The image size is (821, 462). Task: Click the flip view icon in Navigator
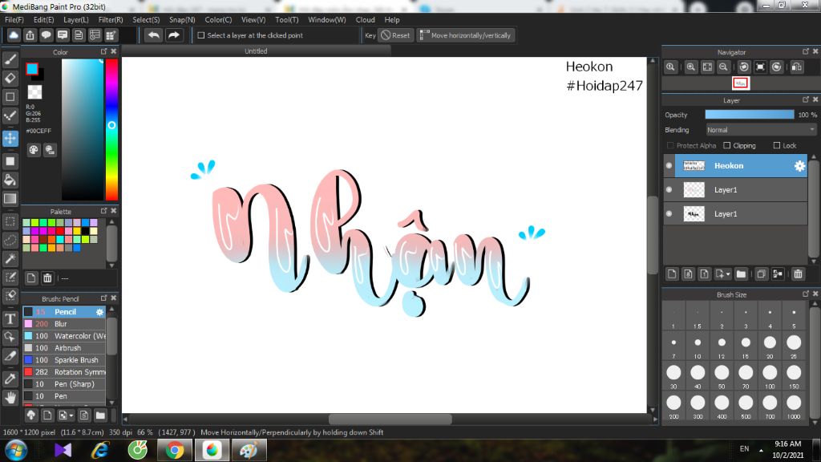[x=797, y=67]
